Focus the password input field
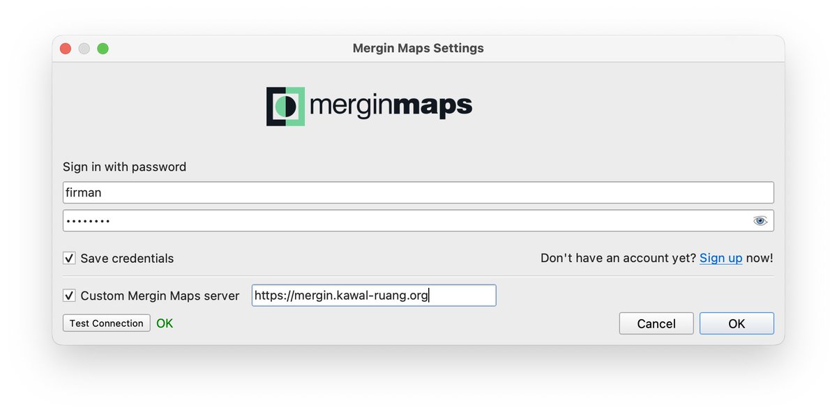The image size is (837, 414). (418, 221)
